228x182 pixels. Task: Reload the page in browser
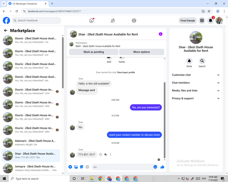[x=17, y=11]
